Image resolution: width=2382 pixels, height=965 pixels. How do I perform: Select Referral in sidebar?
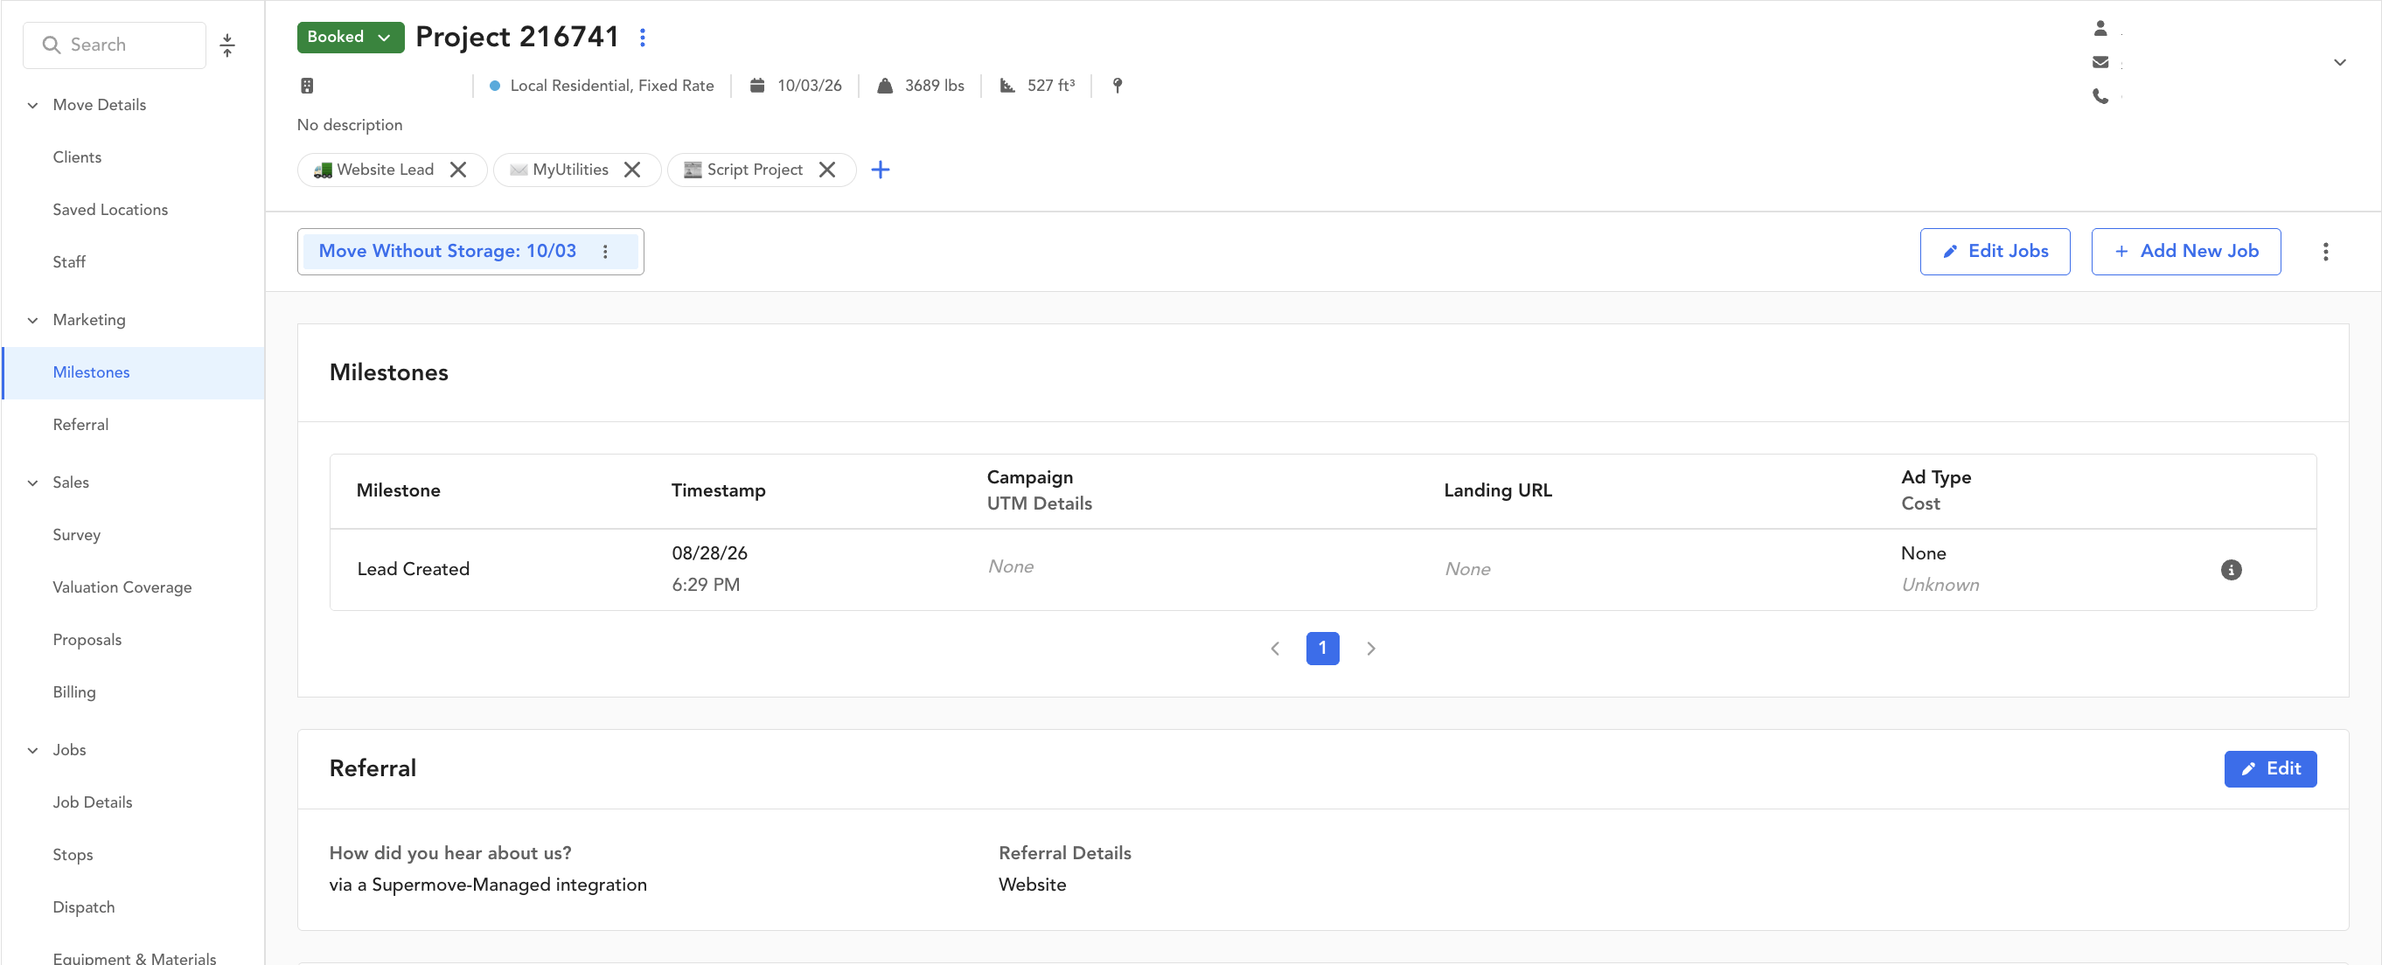click(80, 424)
